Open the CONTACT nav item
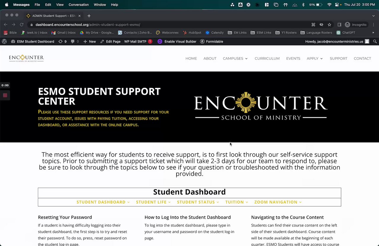 click(362, 58)
